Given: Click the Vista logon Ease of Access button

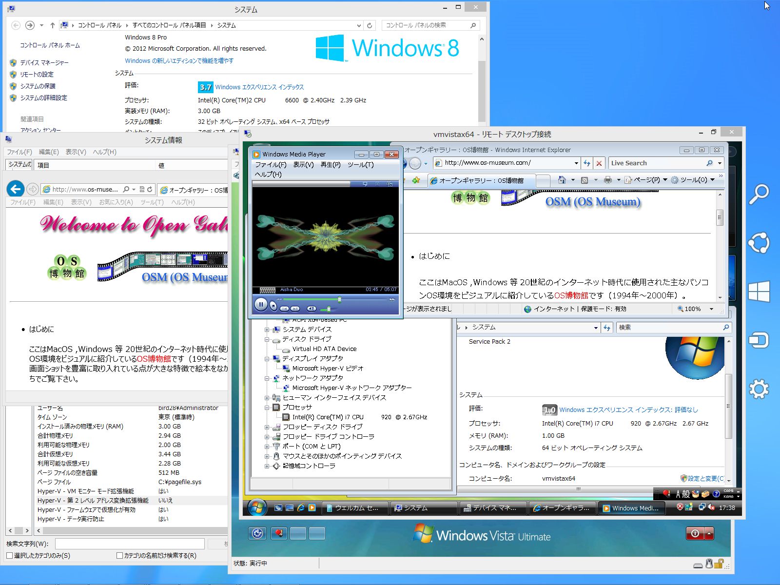Looking at the screenshot, I should point(257,533).
